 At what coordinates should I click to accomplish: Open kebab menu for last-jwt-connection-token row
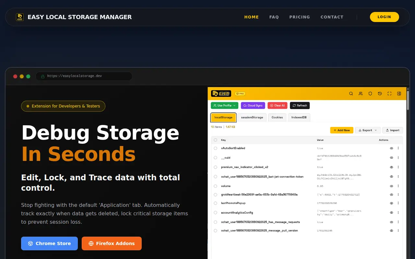(x=398, y=177)
